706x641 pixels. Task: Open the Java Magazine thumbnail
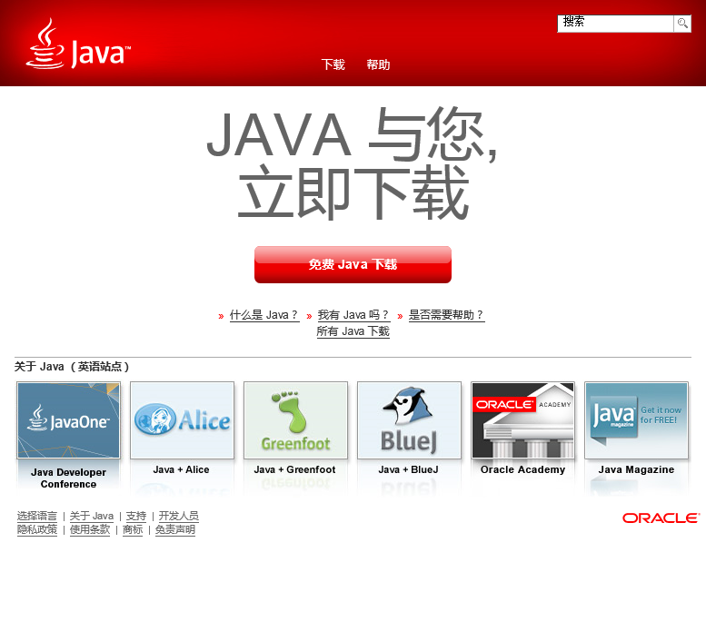(636, 420)
